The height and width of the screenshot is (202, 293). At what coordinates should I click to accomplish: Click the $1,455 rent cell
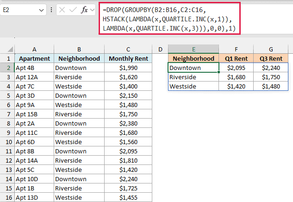128,197
